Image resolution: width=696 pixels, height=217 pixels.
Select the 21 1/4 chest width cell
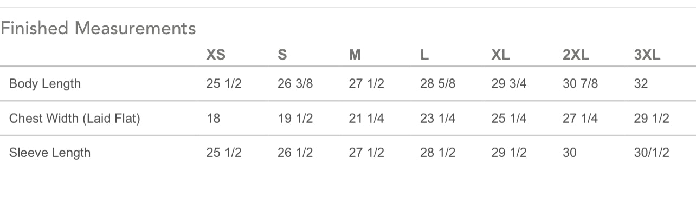366,119
